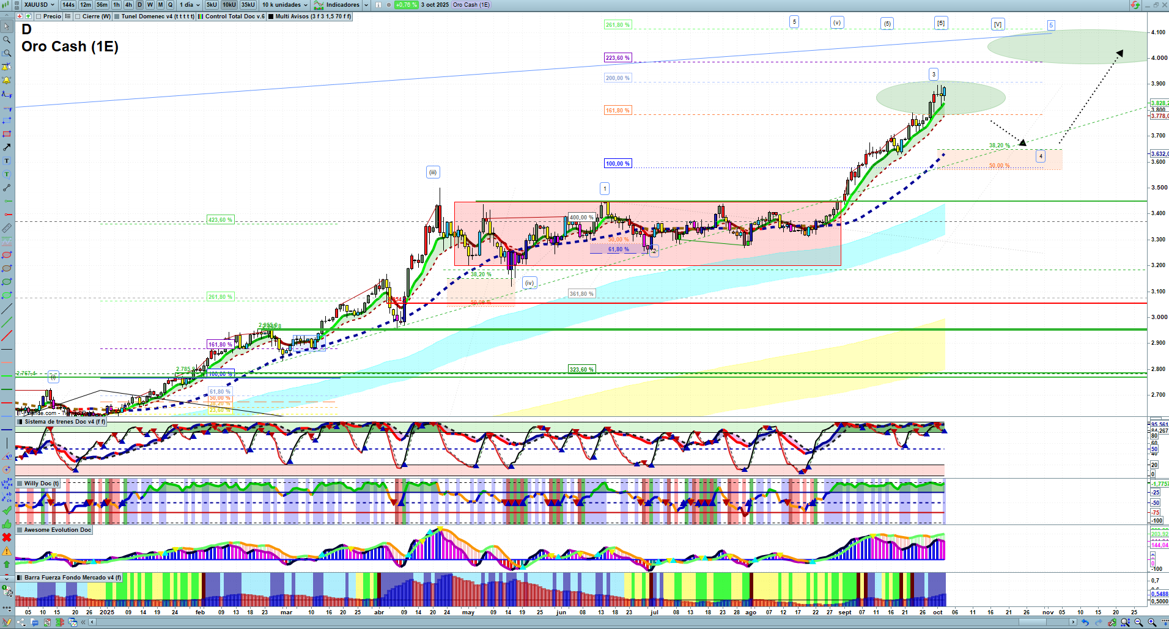1169x629 pixels.
Task: Select the arrow cursor tool
Action: [x=7, y=26]
